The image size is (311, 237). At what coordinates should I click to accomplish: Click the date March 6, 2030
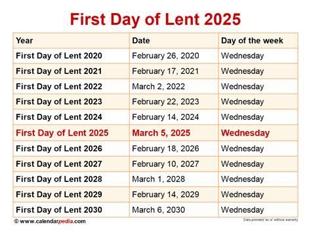158,210
